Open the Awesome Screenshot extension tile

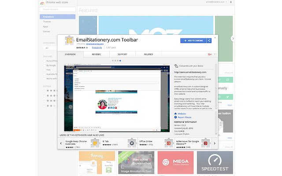tap(136, 163)
